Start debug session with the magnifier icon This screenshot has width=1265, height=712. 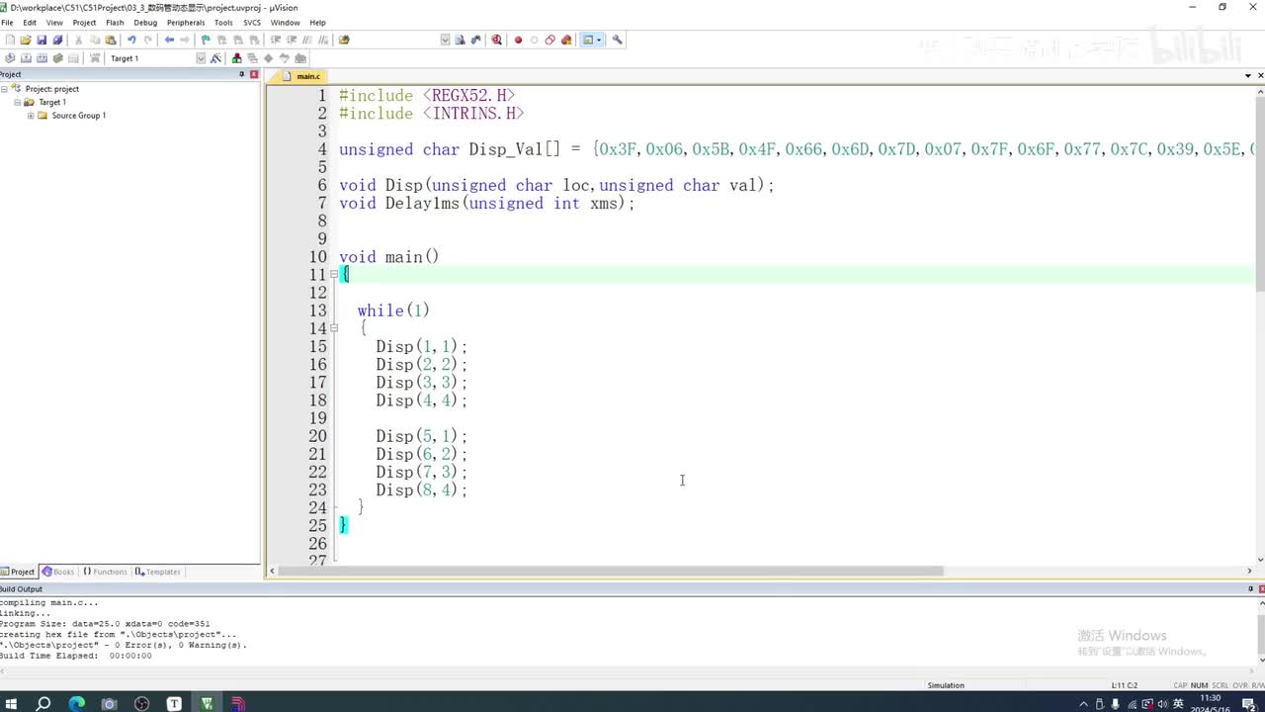point(496,41)
